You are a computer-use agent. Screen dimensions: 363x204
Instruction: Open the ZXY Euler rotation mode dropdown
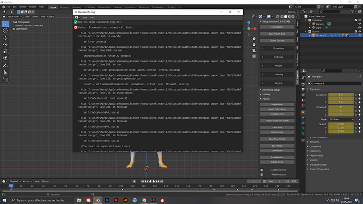coord(341,119)
